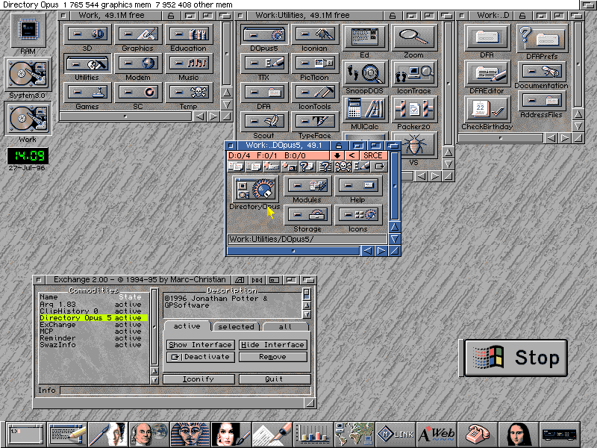Select the DirectoryOpus program icon
Image resolution: width=597 pixels, height=448 pixels.
[x=255, y=189]
